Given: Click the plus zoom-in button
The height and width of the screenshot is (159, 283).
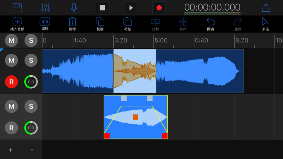Looking at the screenshot, I should (11, 150).
